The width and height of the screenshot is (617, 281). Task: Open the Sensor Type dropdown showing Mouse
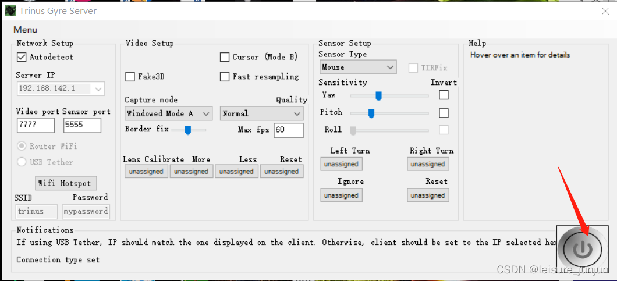pyautogui.click(x=358, y=67)
